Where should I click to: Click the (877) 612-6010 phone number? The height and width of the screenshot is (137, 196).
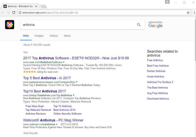[x=69, y=124]
